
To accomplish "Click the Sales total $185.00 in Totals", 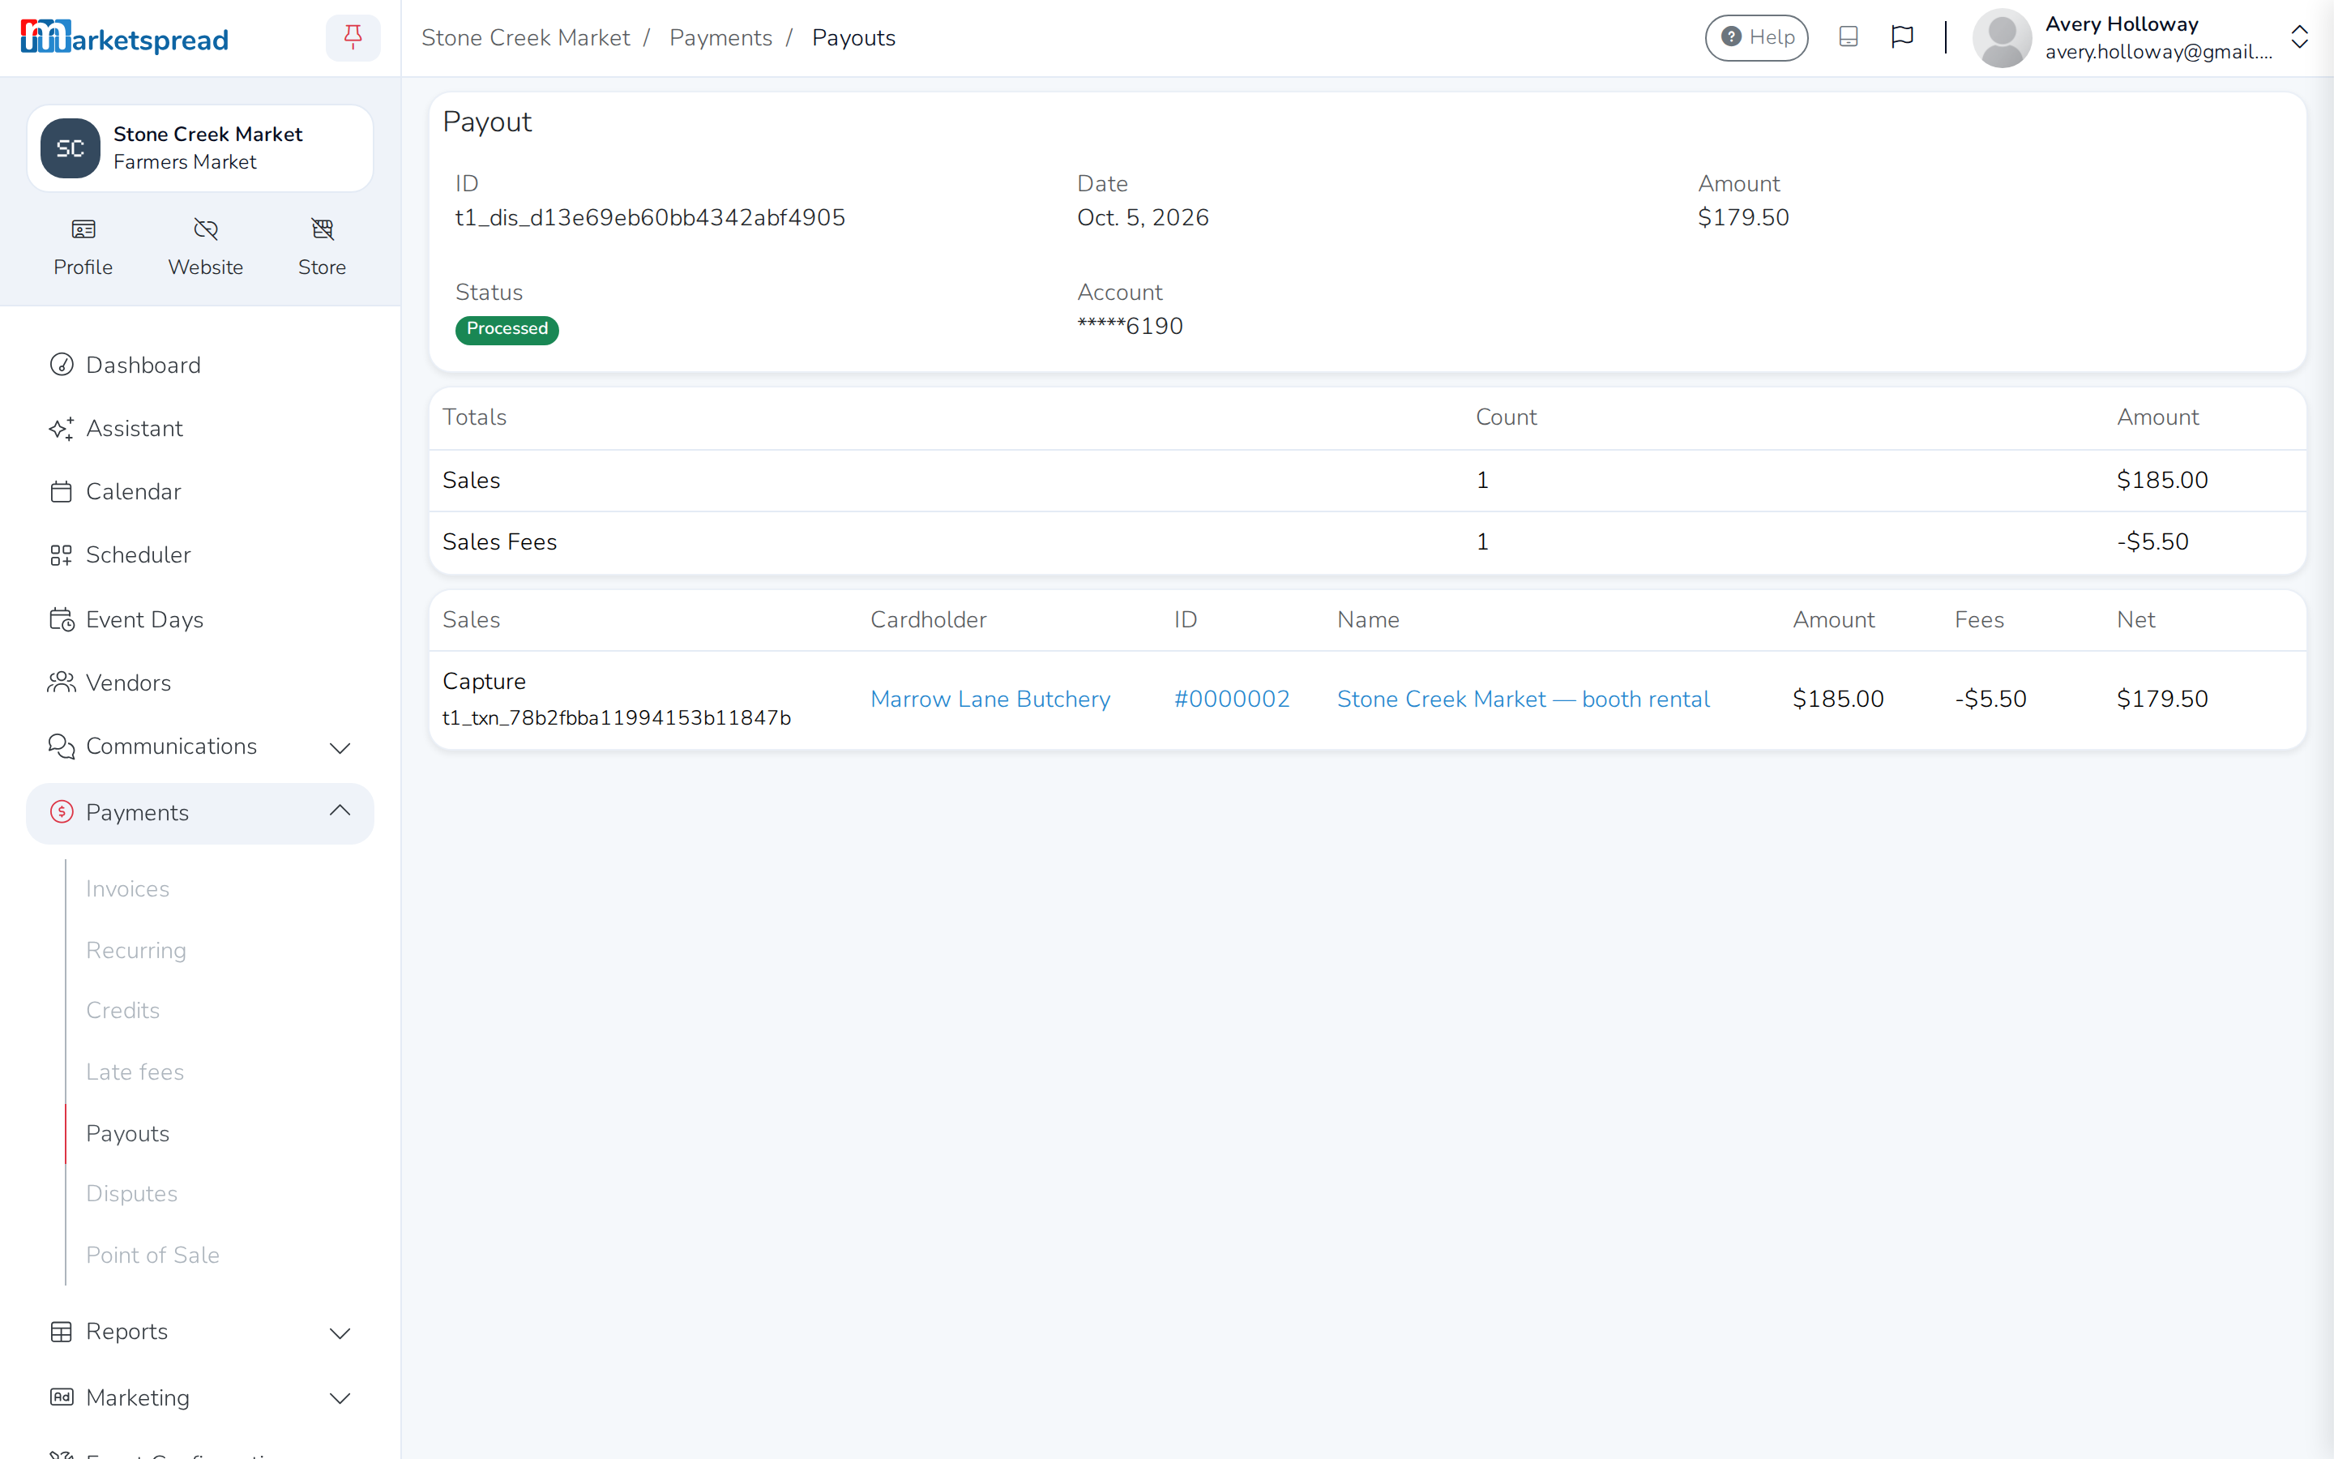I will coord(2162,481).
